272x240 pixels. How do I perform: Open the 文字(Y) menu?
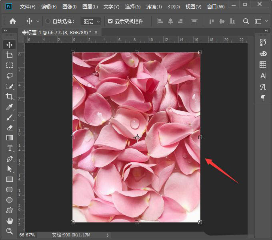[111, 7]
